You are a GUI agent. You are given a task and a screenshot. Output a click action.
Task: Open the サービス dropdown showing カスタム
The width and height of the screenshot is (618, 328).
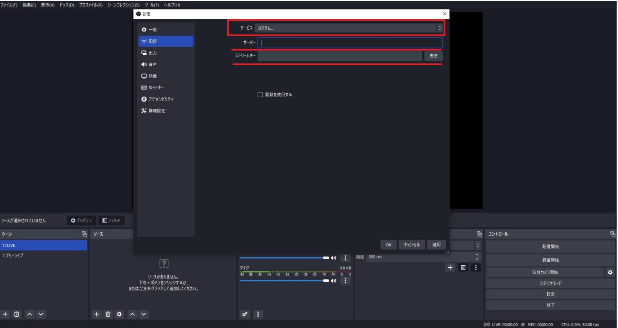[348, 28]
